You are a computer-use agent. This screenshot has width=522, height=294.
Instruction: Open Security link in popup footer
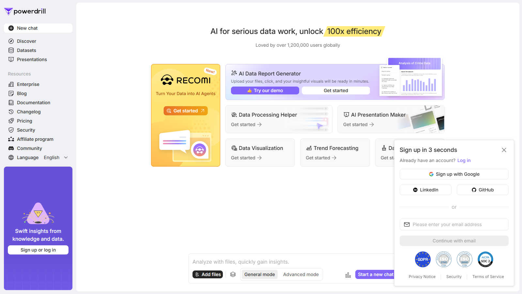454,277
